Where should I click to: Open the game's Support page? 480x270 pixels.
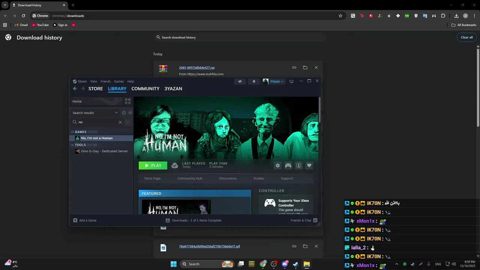pyautogui.click(x=287, y=178)
